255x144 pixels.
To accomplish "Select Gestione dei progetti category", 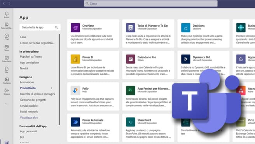I will pyautogui.click(x=33, y=100).
